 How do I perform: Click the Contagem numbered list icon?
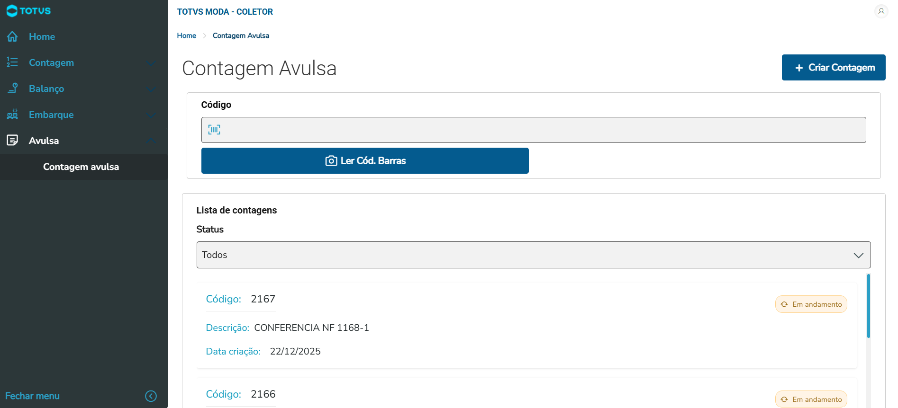pos(12,62)
